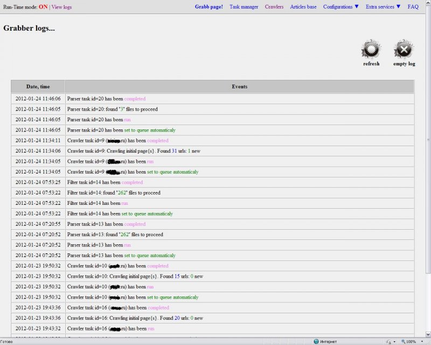Open the Articles base page
The image size is (431, 345).
(x=303, y=7)
